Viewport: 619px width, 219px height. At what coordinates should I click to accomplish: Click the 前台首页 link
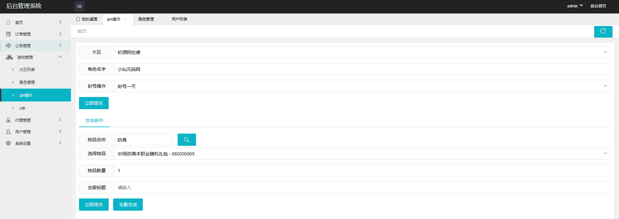[598, 6]
